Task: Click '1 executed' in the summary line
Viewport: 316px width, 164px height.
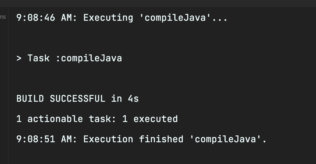Action: (x=150, y=119)
